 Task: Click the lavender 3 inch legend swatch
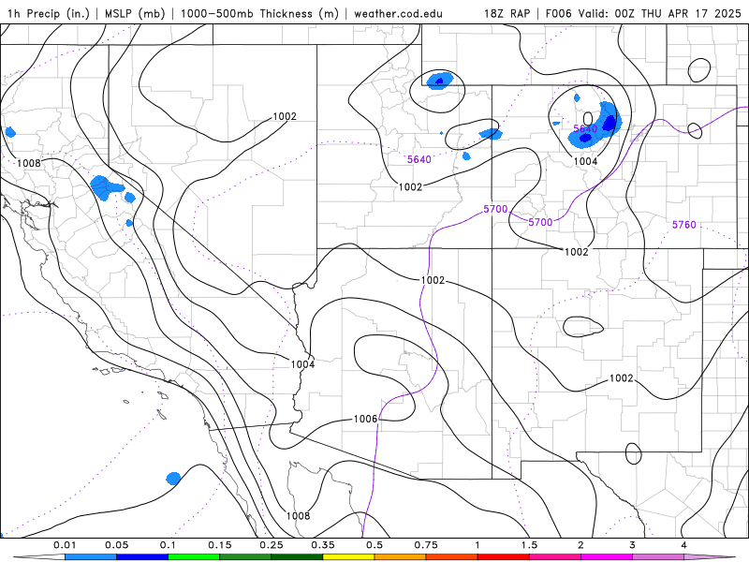[x=658, y=557]
